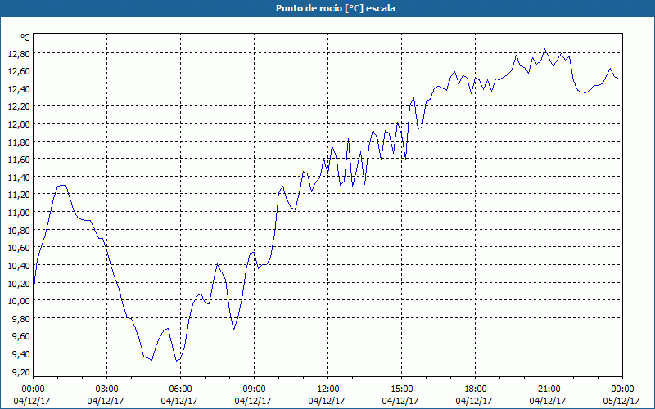Click the 18:00 time axis label
Screen dimensions: 655x409
(x=476, y=389)
